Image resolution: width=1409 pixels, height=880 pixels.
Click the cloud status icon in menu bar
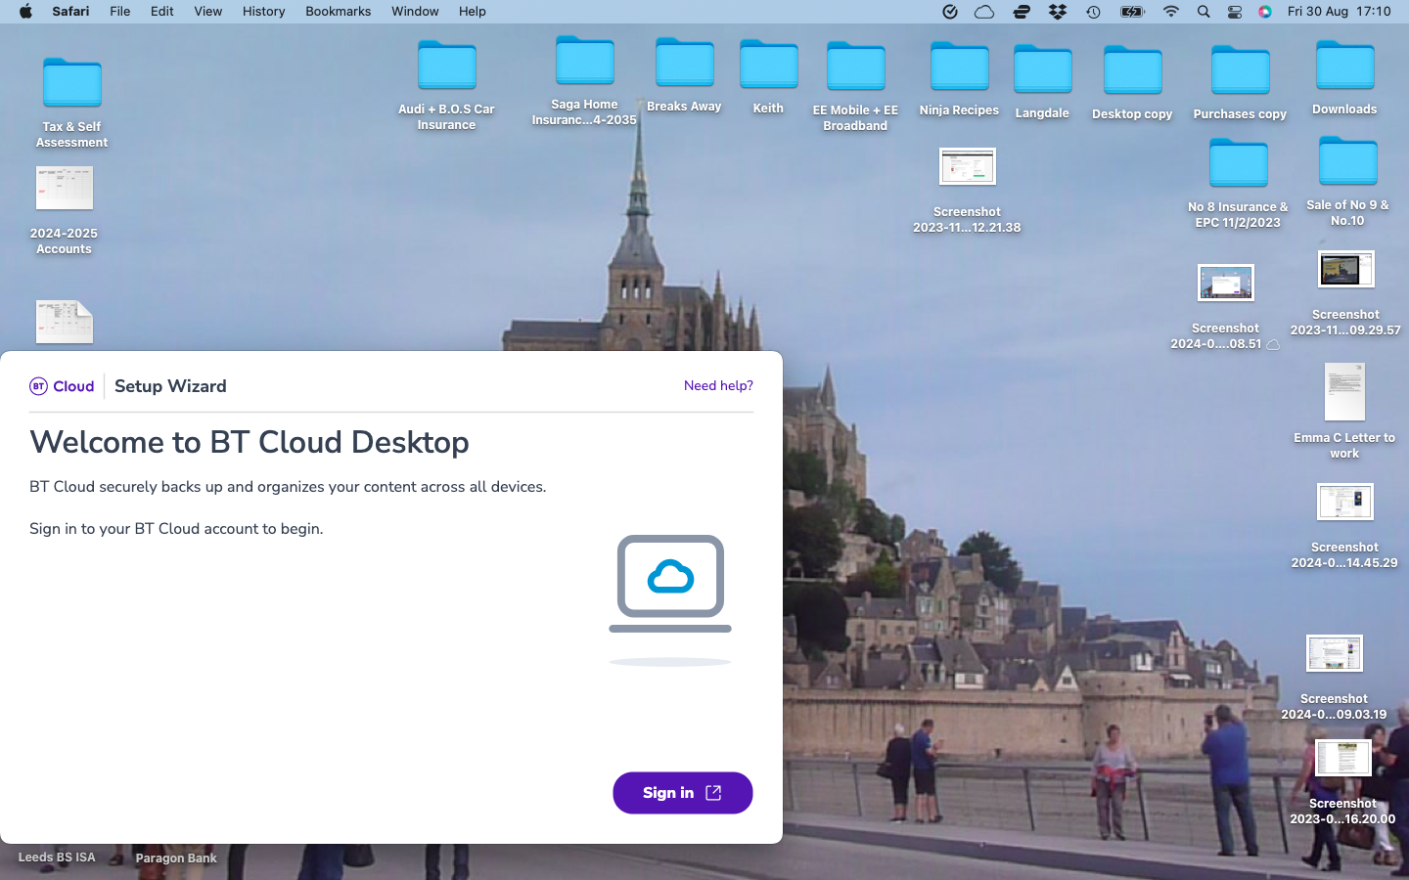[984, 12]
